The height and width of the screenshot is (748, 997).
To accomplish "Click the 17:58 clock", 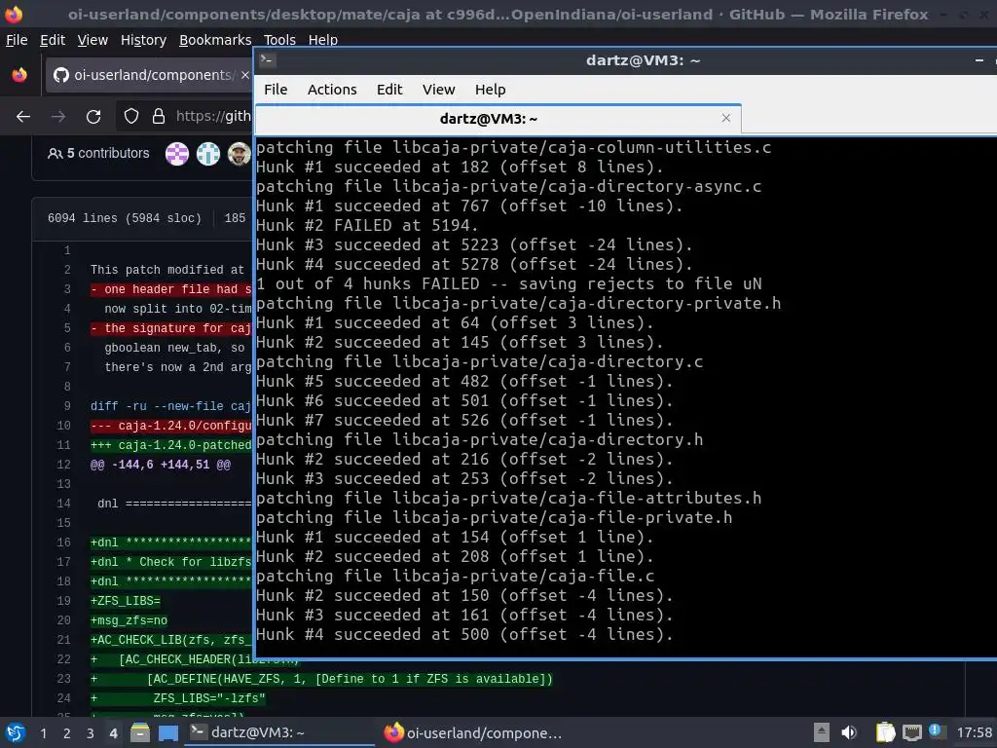I will (974, 732).
